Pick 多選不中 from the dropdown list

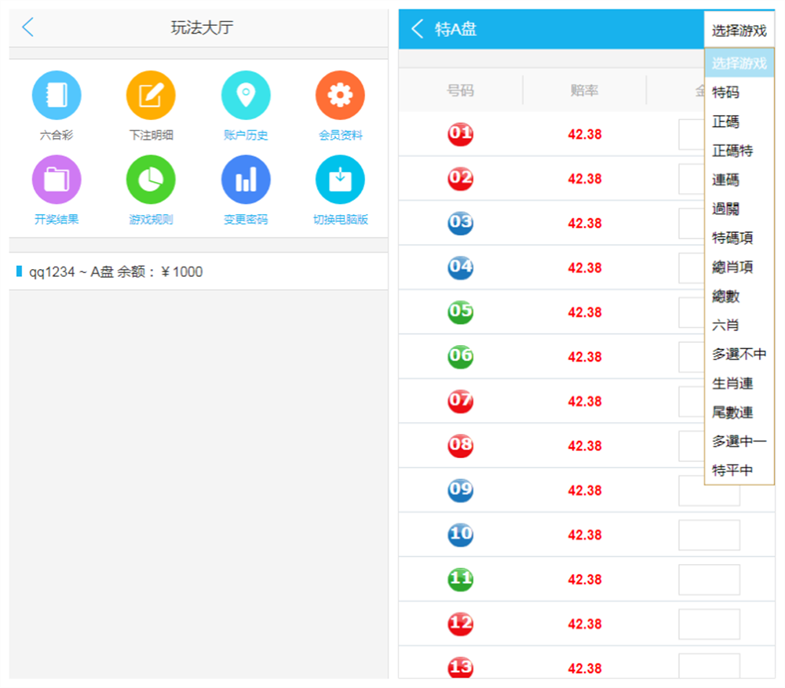[x=738, y=354]
